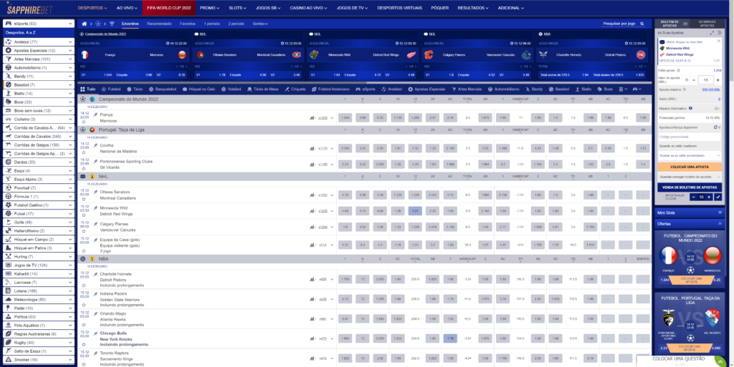
Task: Select Hóquei no Gelo filter
Action: [199, 89]
